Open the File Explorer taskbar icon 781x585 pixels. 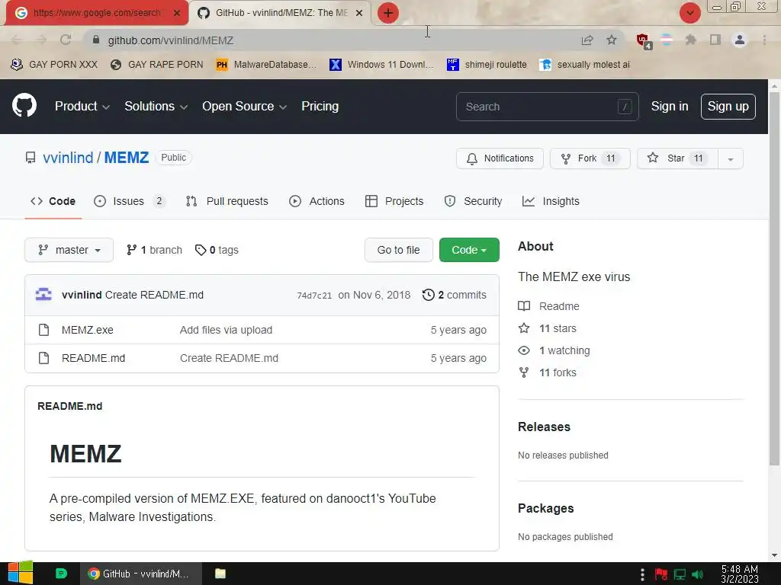[220, 574]
